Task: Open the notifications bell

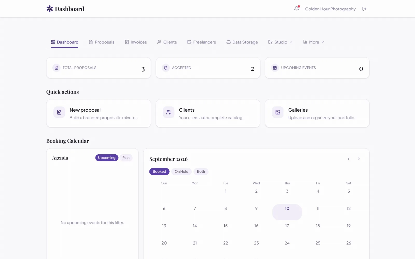Action: tap(297, 9)
